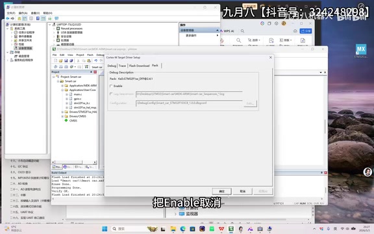Collapse the Project: Smart car tree node
The width and height of the screenshot is (374, 234).
coord(54,77)
